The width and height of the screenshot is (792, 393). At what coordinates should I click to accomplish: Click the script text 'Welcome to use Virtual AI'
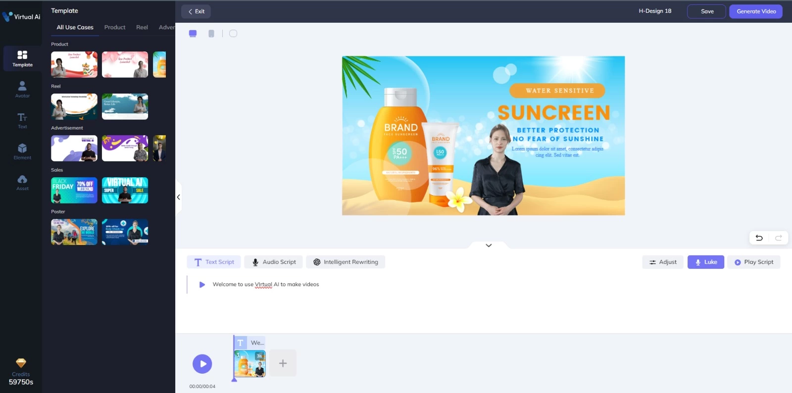[x=247, y=285]
